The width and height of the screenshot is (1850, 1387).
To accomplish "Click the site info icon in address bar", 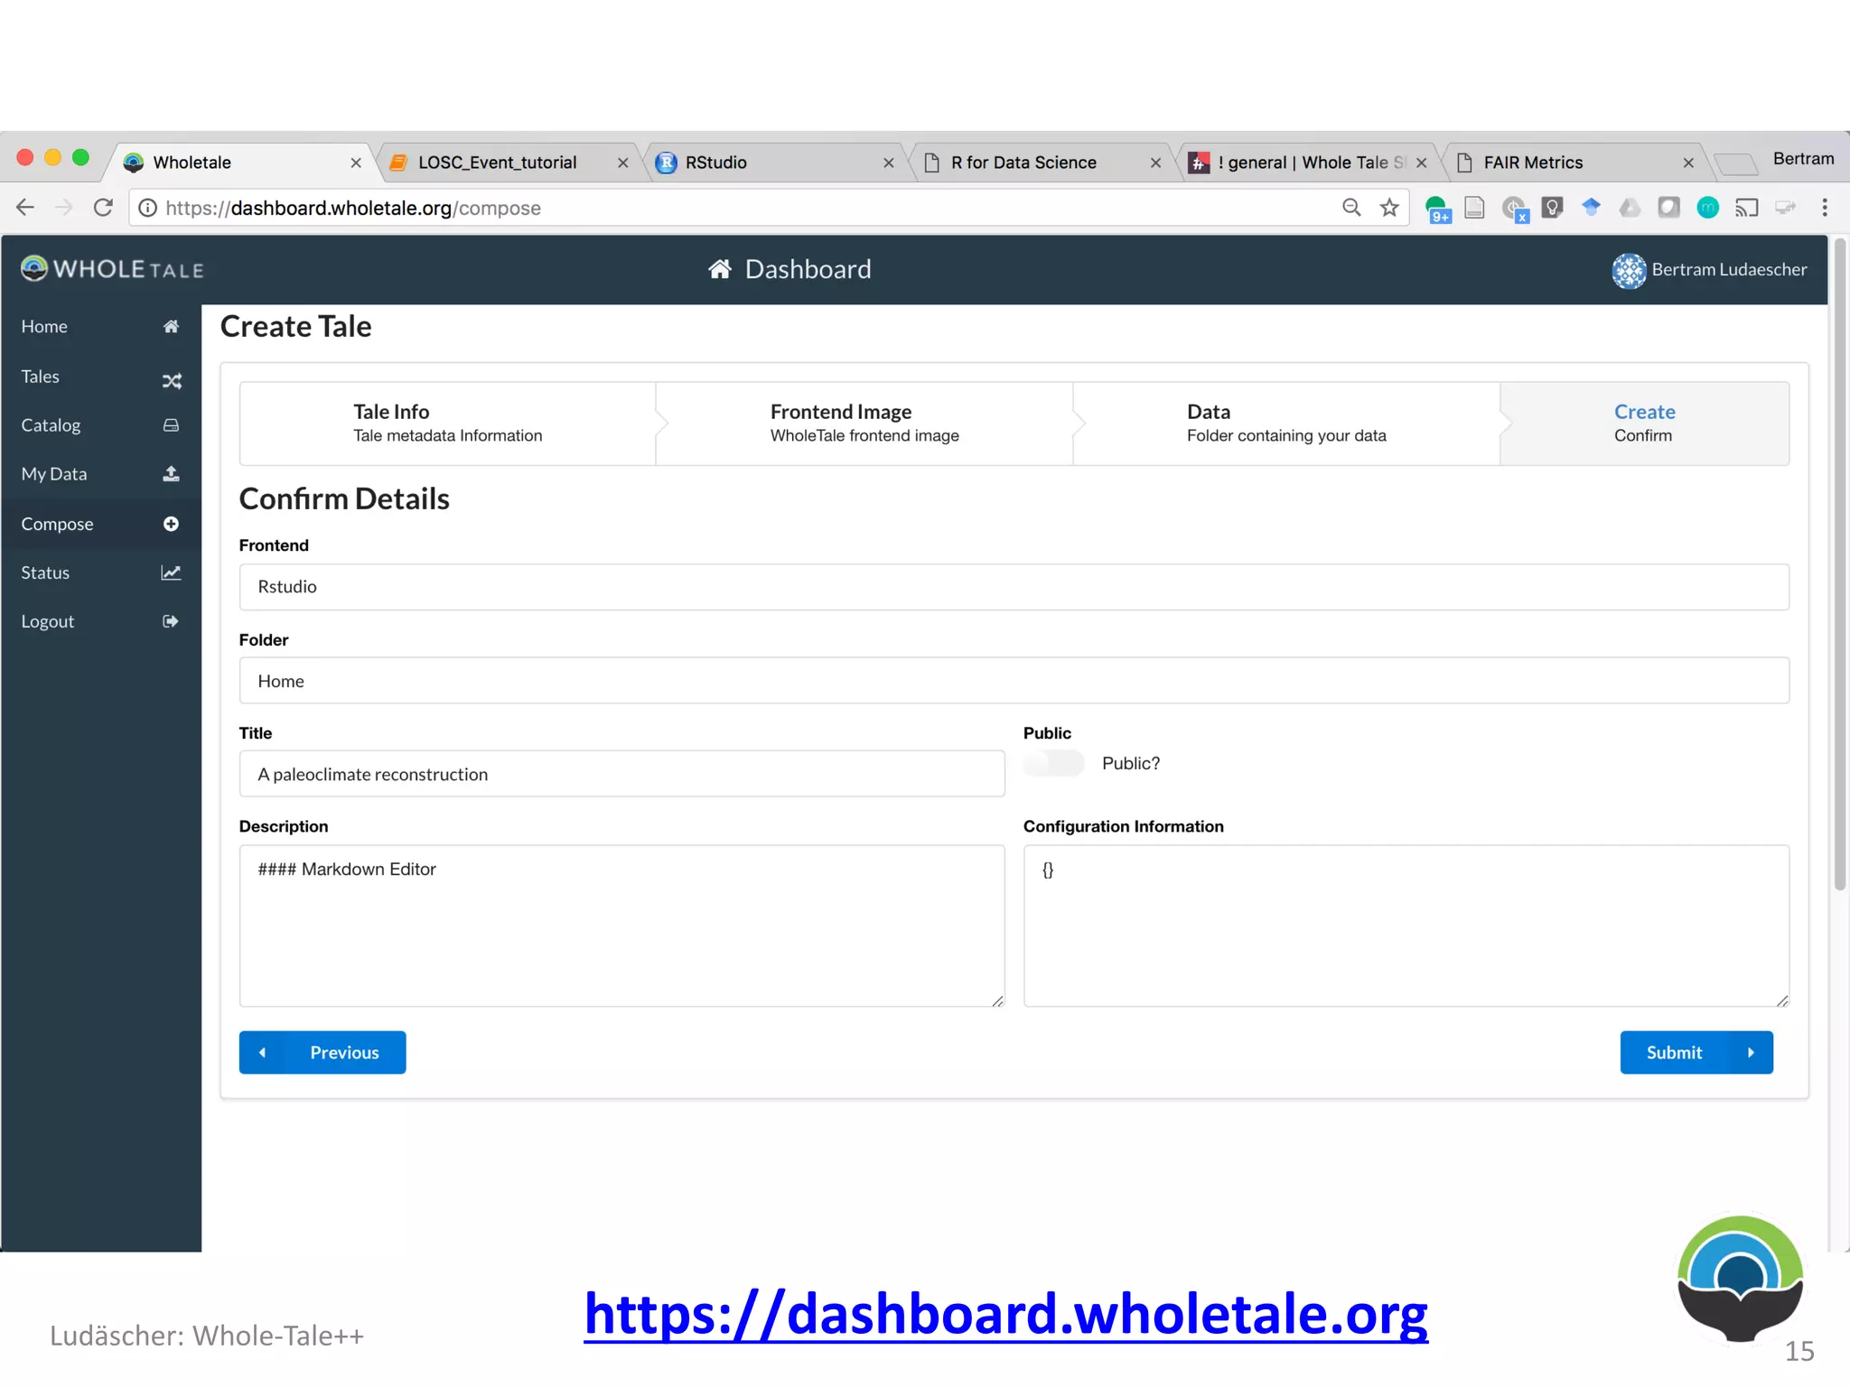I will tap(148, 209).
